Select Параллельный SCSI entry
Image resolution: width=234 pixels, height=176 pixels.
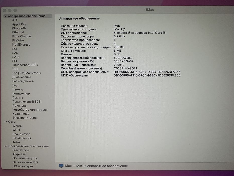point(27,102)
